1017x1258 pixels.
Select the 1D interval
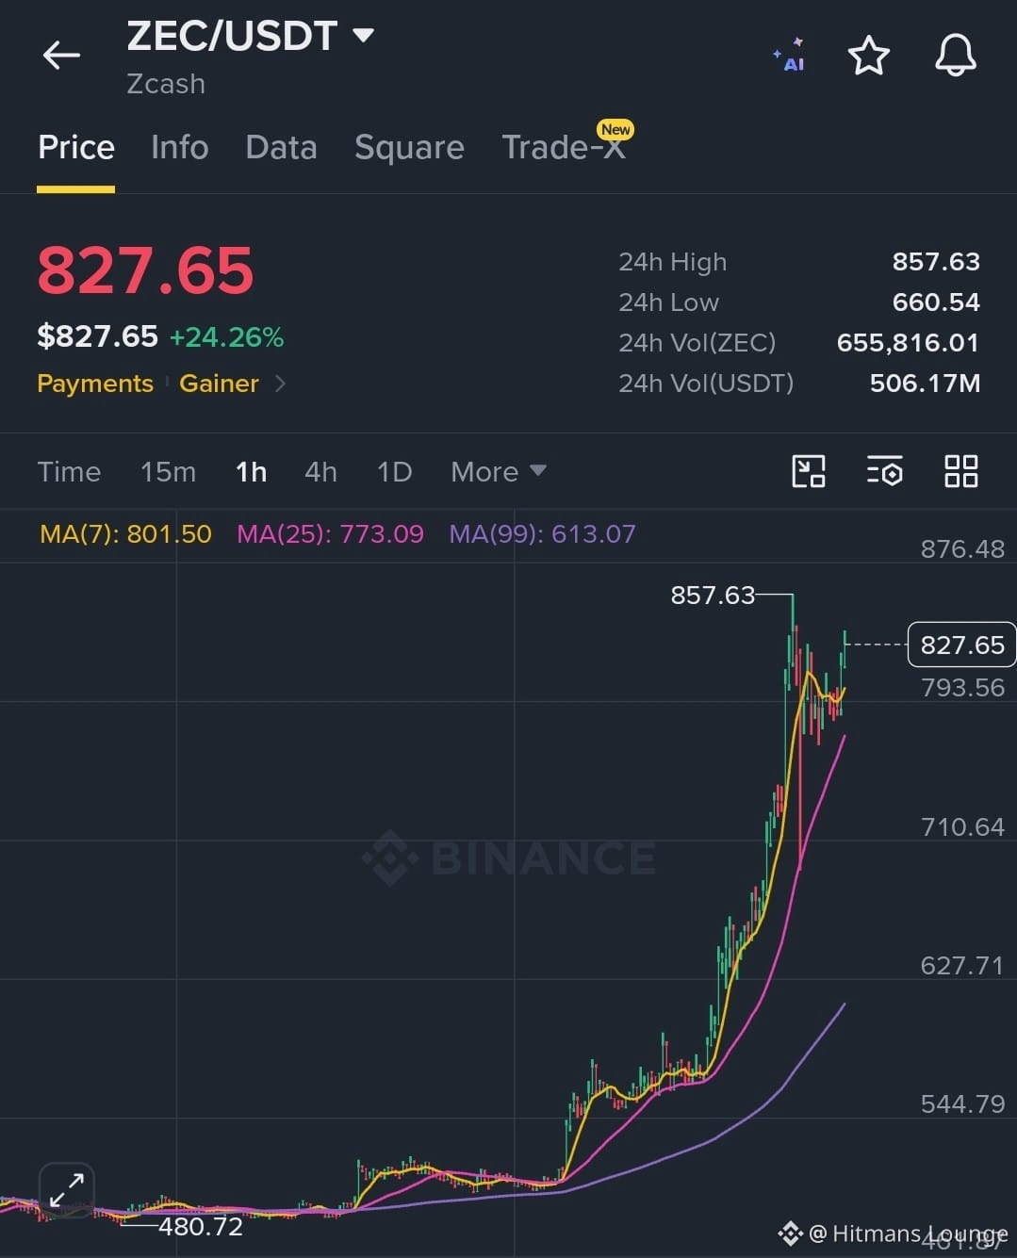(394, 471)
